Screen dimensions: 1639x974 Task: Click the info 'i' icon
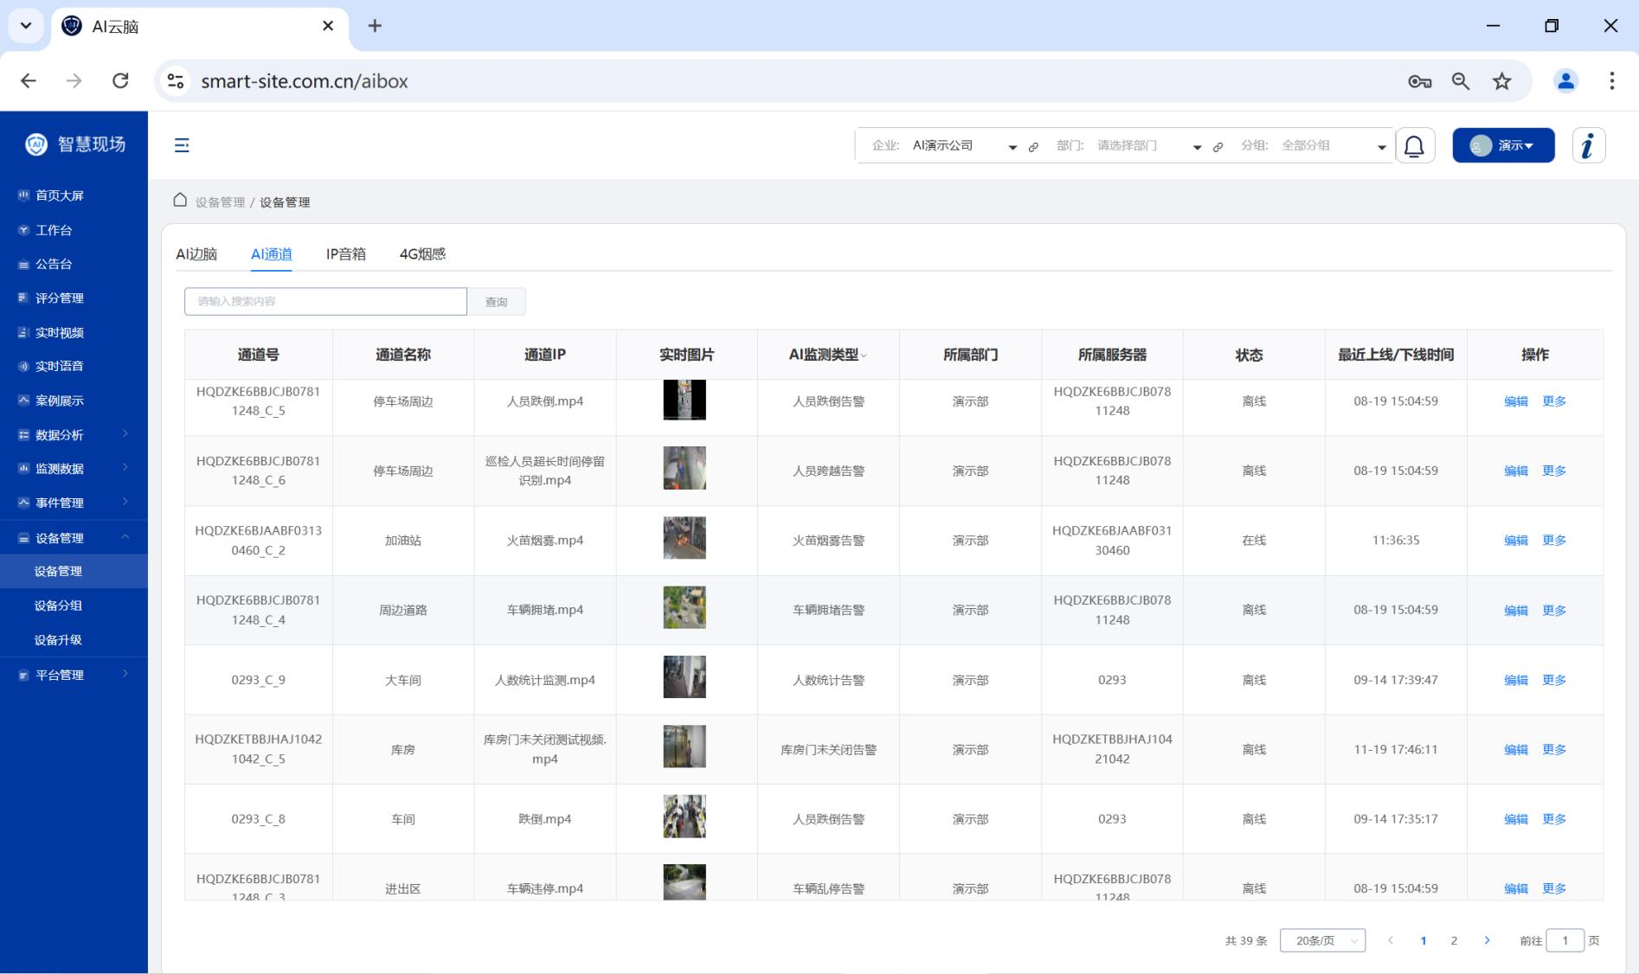coord(1588,145)
